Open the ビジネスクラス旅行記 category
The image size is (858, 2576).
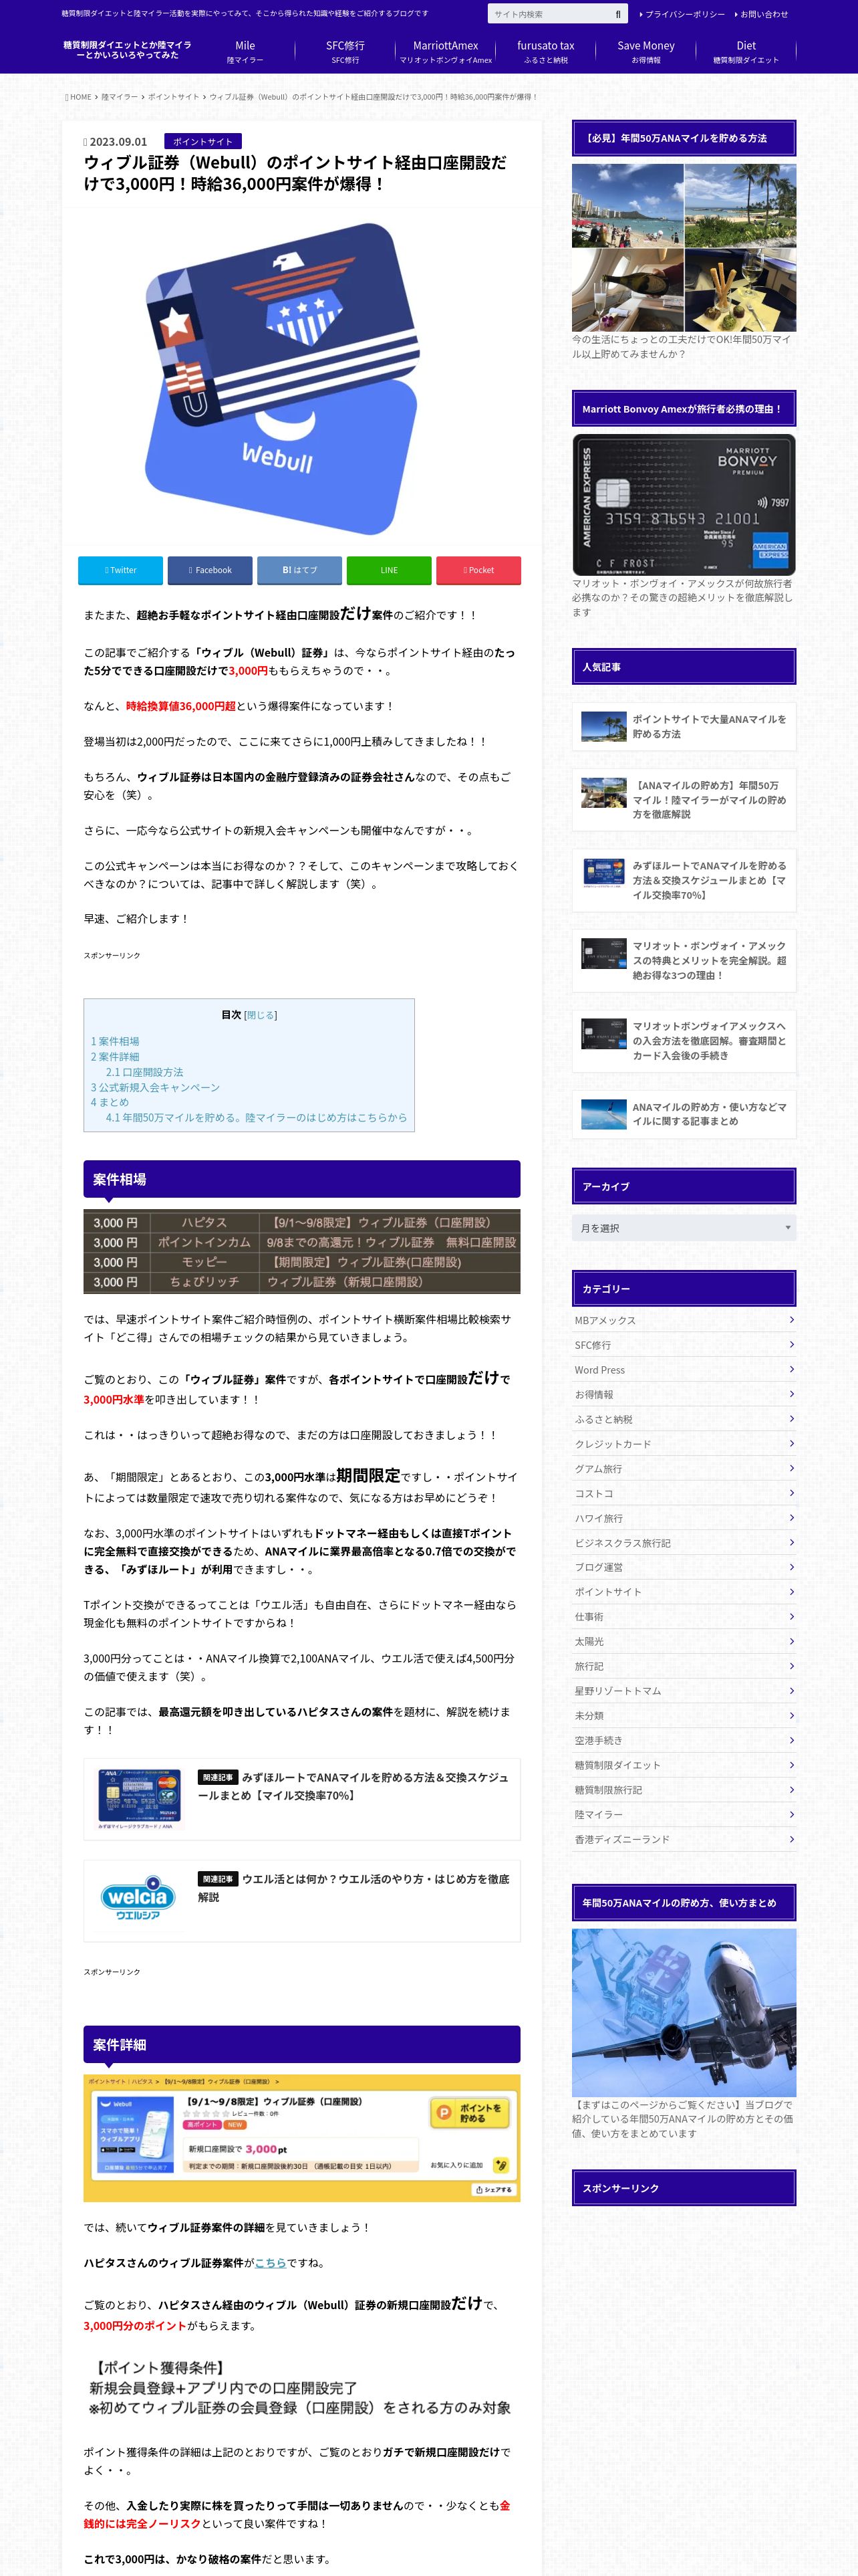point(684,1542)
